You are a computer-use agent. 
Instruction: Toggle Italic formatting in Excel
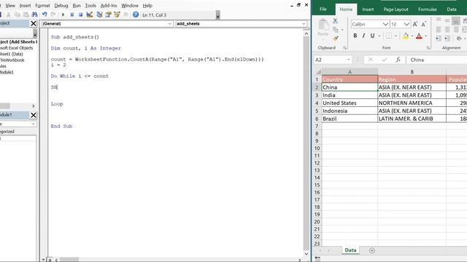(x=363, y=36)
